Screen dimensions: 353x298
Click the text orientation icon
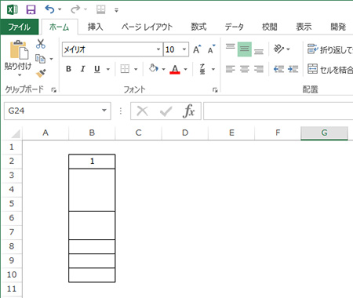tap(278, 49)
